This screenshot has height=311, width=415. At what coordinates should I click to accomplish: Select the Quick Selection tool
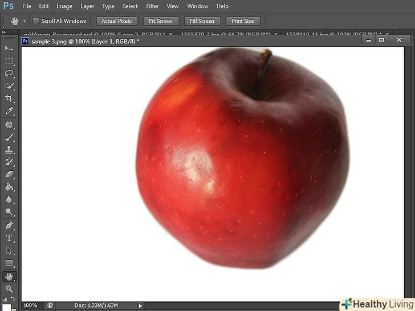coord(9,86)
